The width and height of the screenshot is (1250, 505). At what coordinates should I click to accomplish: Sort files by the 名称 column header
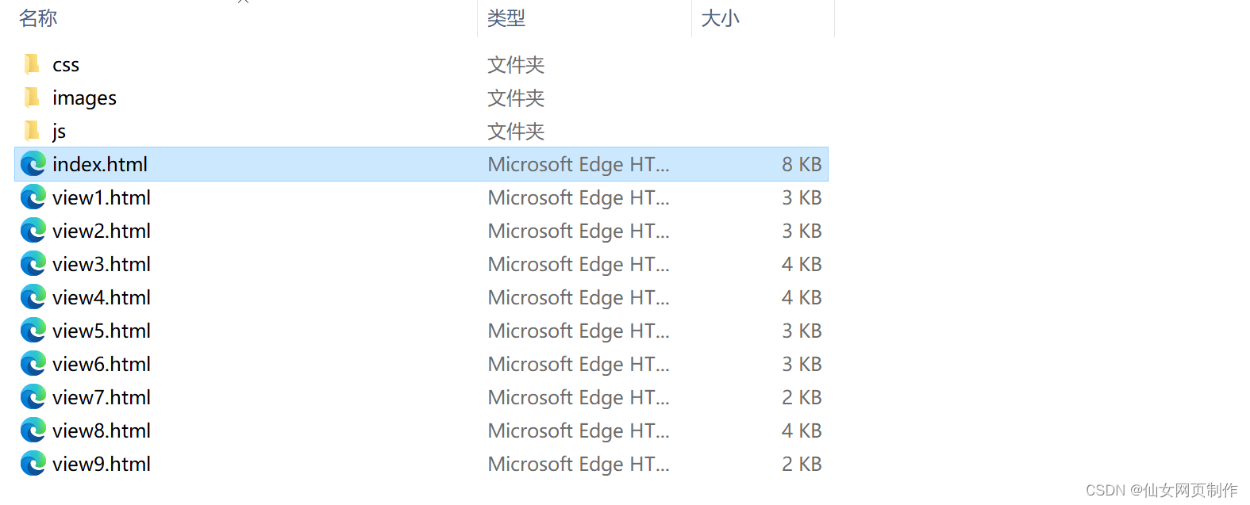point(37,17)
